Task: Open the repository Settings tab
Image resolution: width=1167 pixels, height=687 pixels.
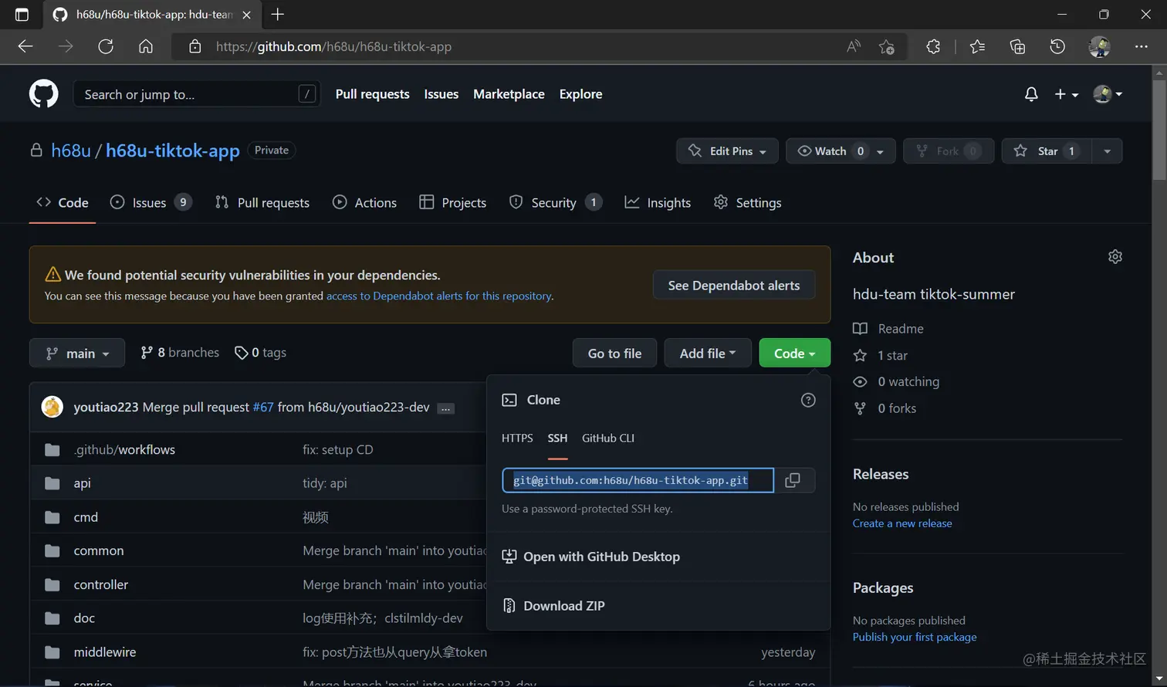Action: pos(747,202)
